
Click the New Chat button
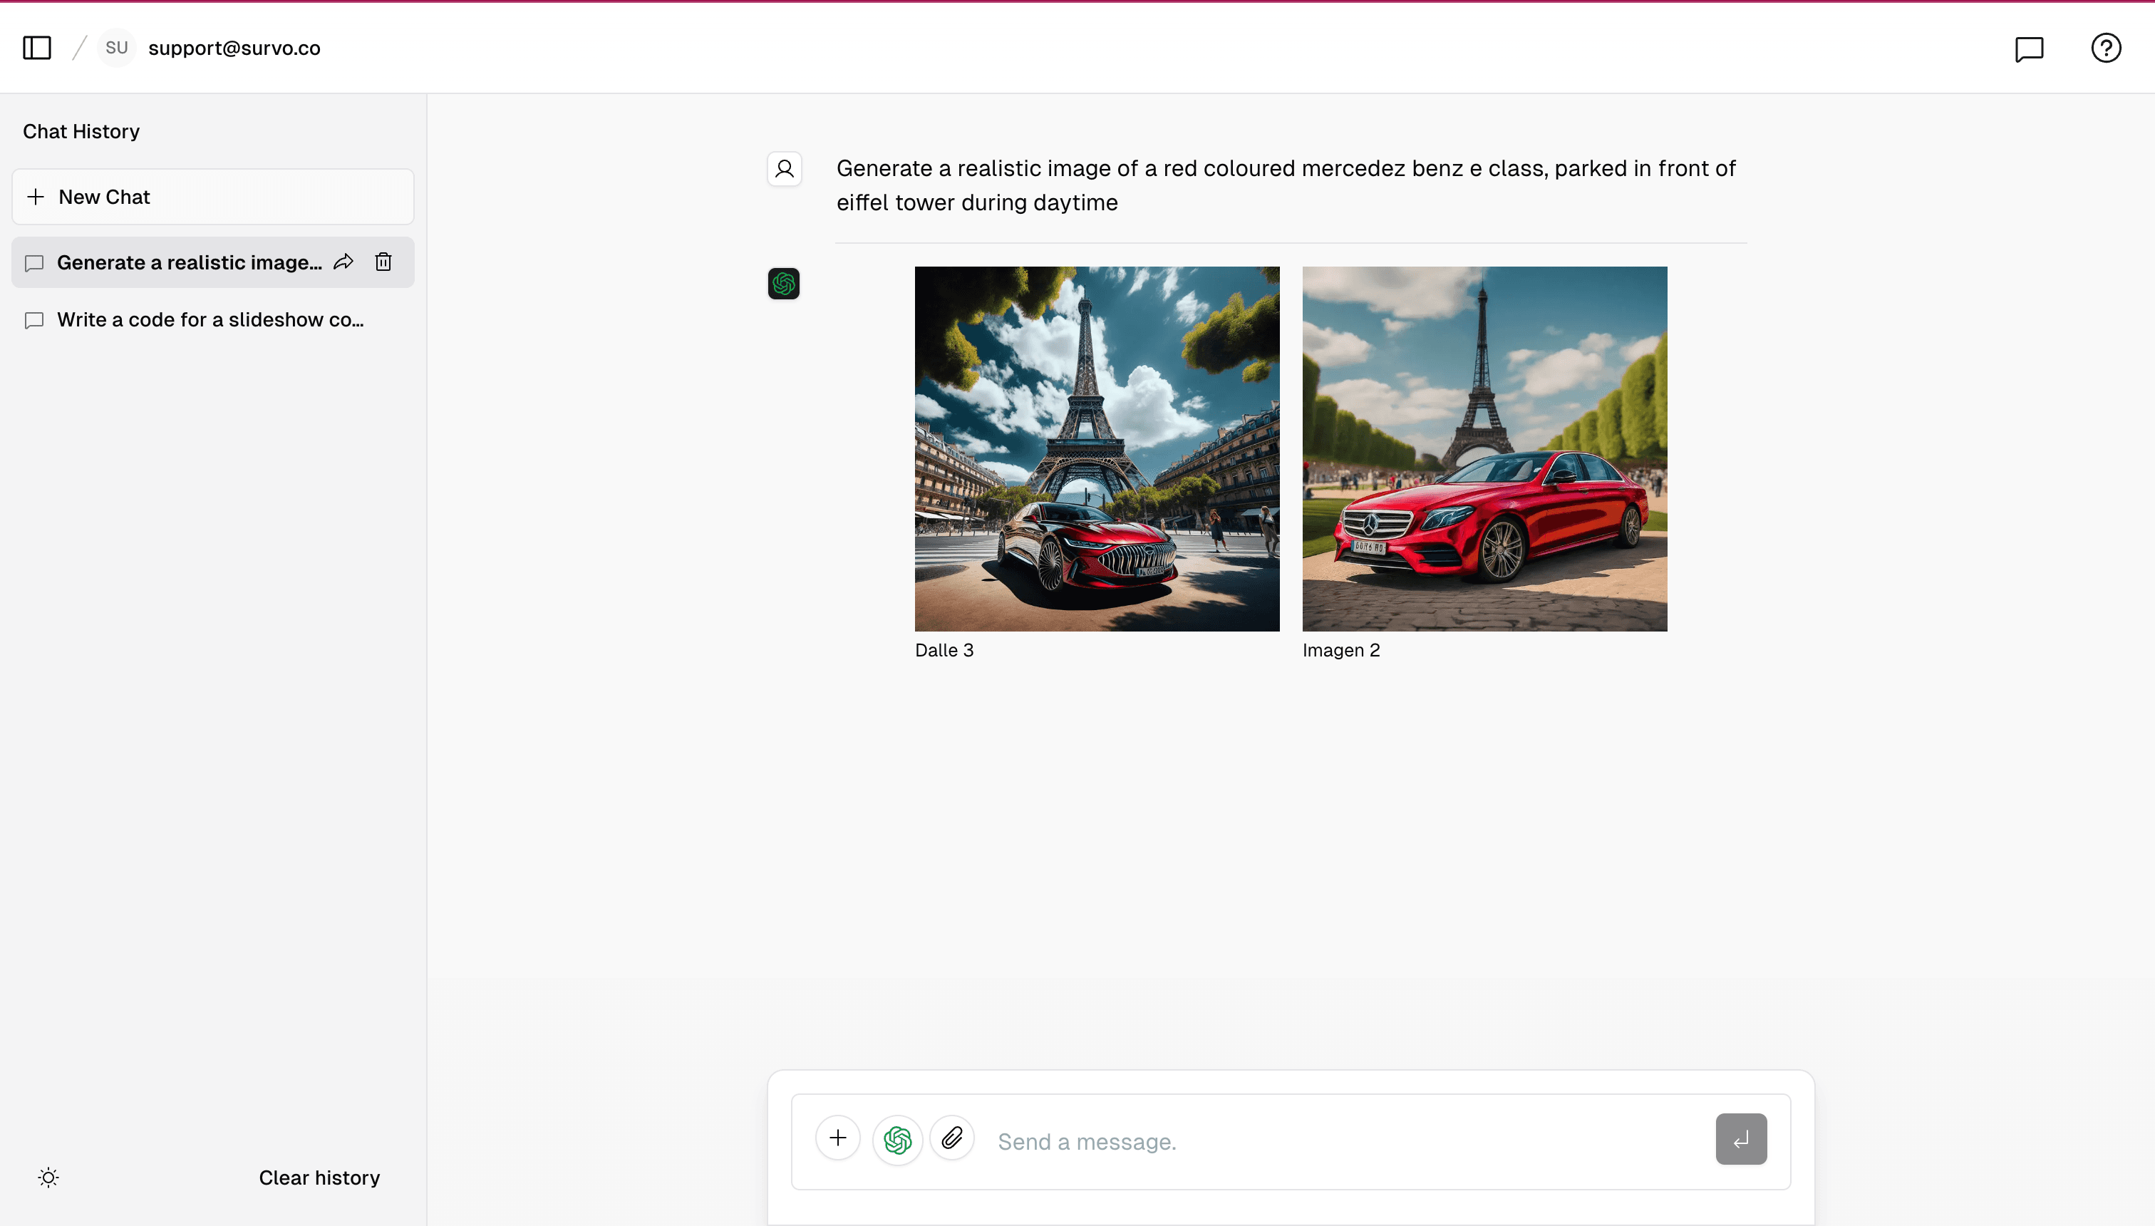pyautogui.click(x=212, y=195)
